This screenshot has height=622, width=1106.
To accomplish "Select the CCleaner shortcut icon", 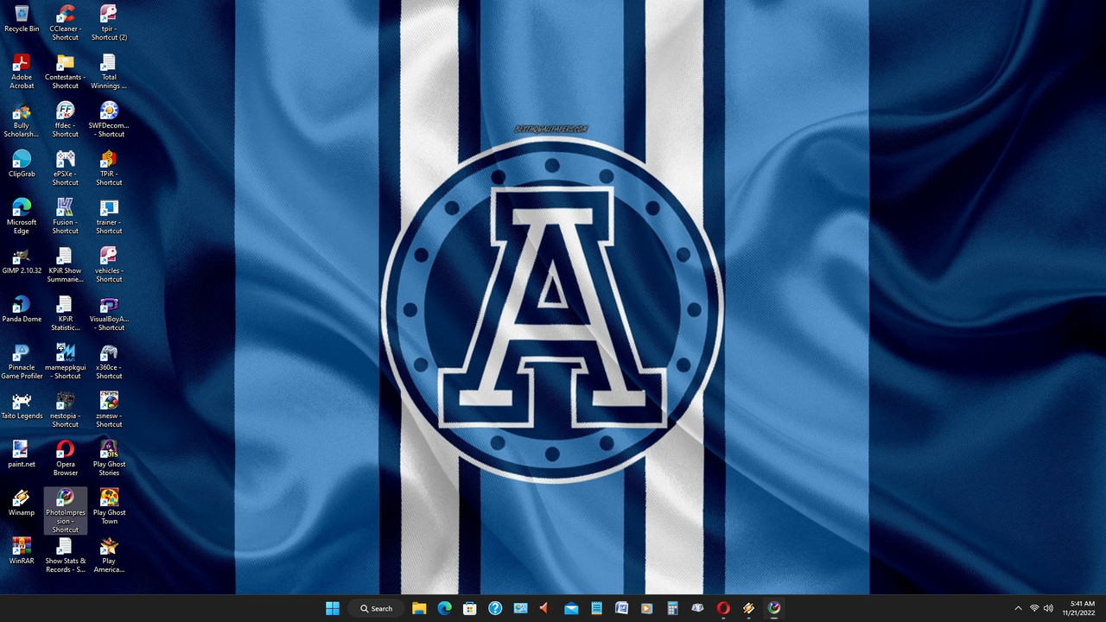I will click(x=65, y=23).
